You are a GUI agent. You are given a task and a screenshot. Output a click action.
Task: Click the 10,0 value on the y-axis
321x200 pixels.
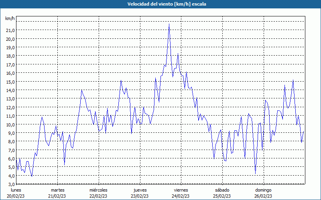[x=10, y=125]
